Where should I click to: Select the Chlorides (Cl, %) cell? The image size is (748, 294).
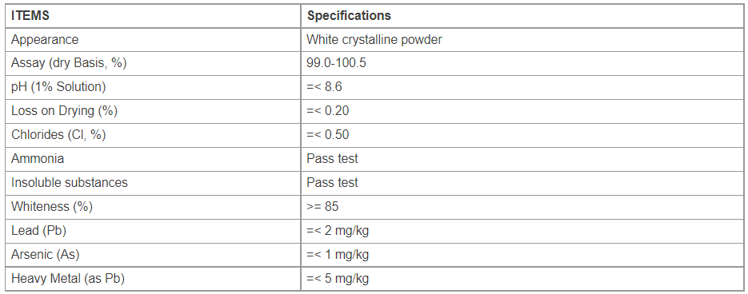point(153,135)
